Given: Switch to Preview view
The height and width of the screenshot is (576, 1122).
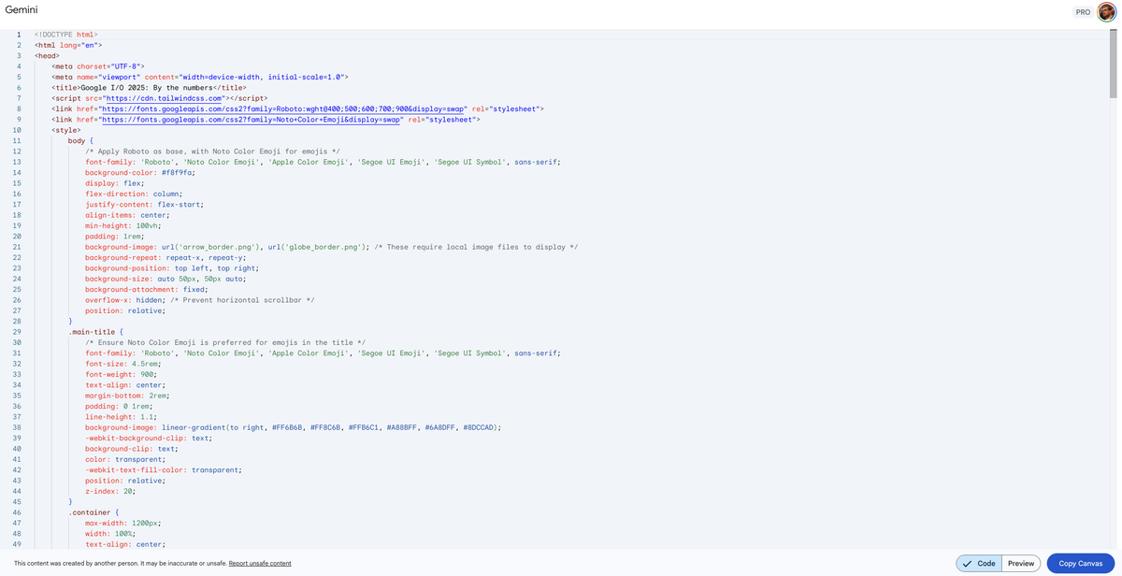Looking at the screenshot, I should (1021, 563).
